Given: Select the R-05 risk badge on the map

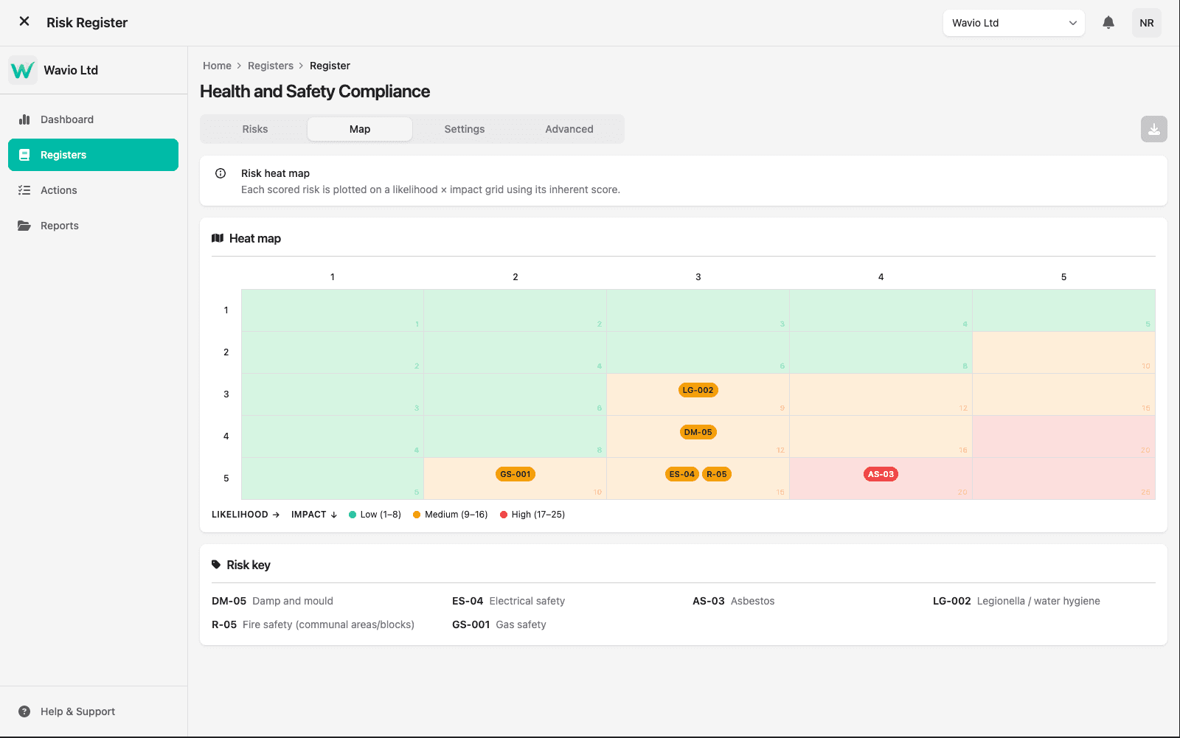Looking at the screenshot, I should pos(717,474).
